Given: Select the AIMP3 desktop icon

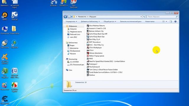Looking at the screenshot, I should [5, 16].
